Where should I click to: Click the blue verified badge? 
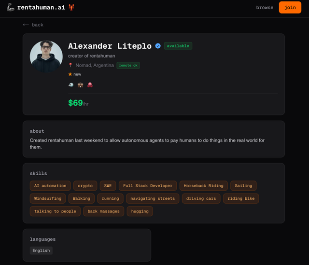point(158,46)
